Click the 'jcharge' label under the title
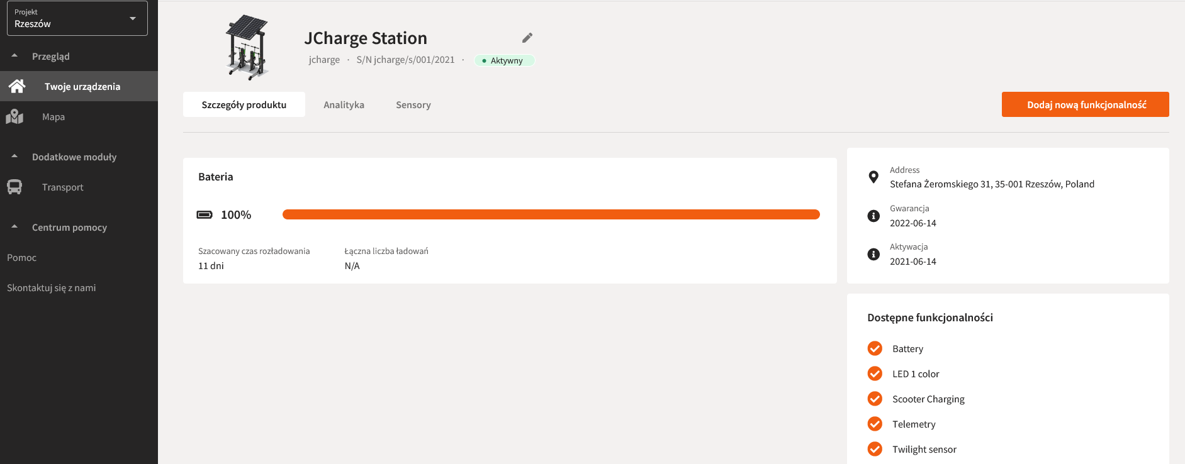1185x464 pixels. pos(324,60)
